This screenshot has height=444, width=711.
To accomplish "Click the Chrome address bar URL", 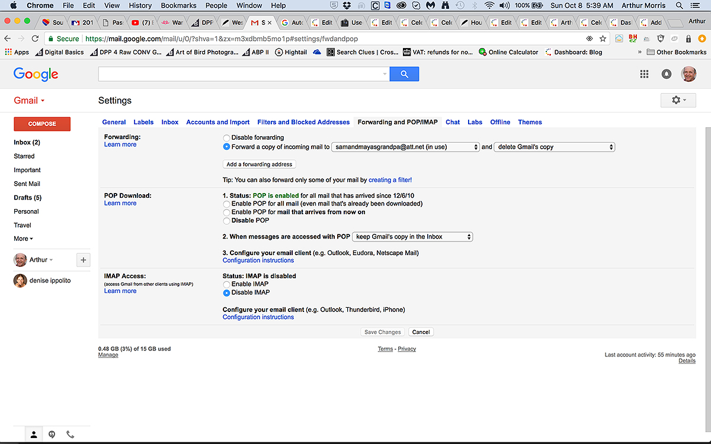I will pos(222,38).
